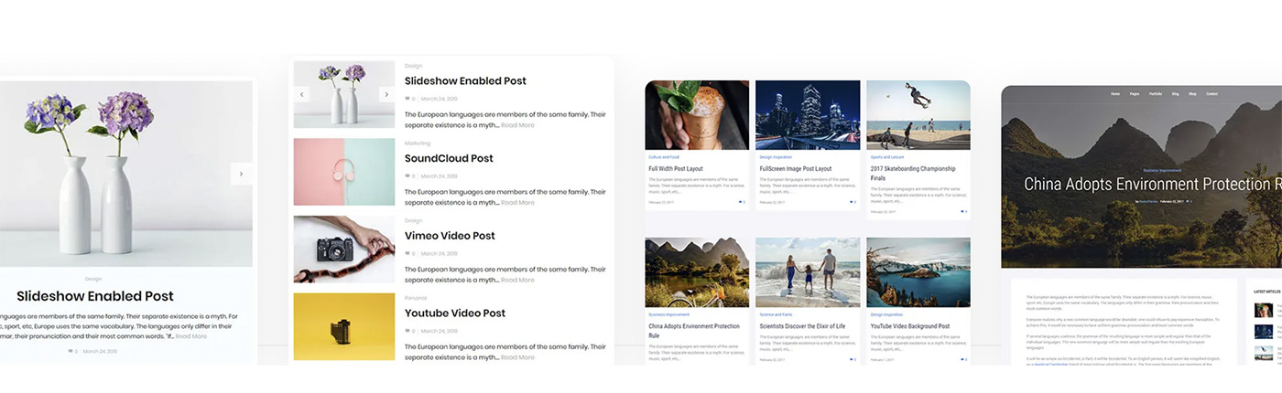Click Read More under SoundCloud Post
The image size is (1282, 393).
[x=517, y=203]
